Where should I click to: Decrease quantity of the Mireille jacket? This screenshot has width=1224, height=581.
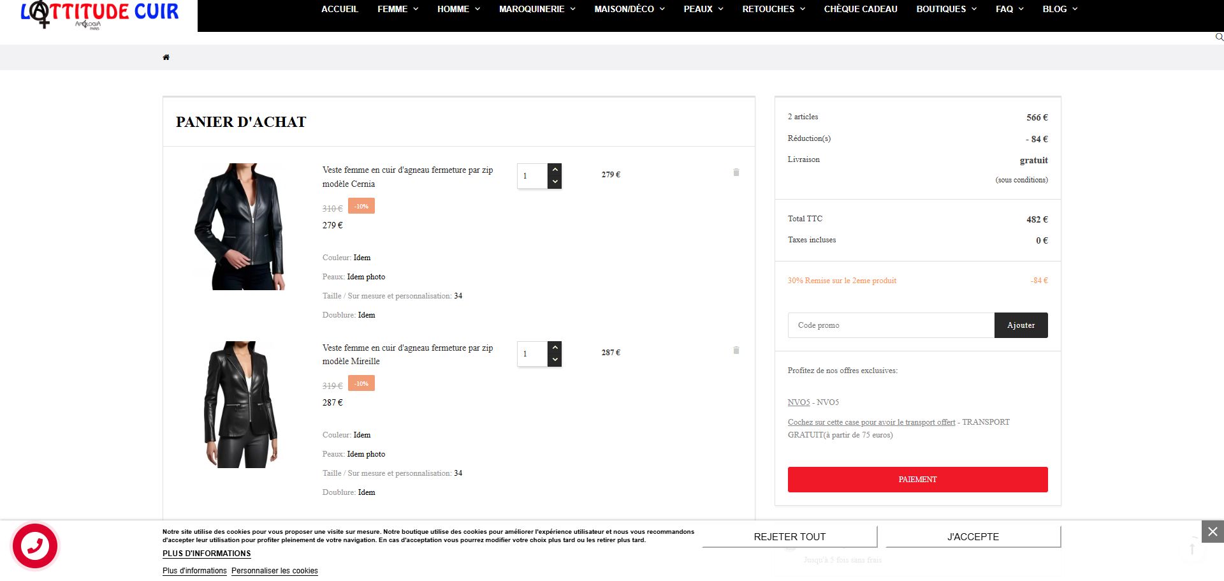coord(555,360)
